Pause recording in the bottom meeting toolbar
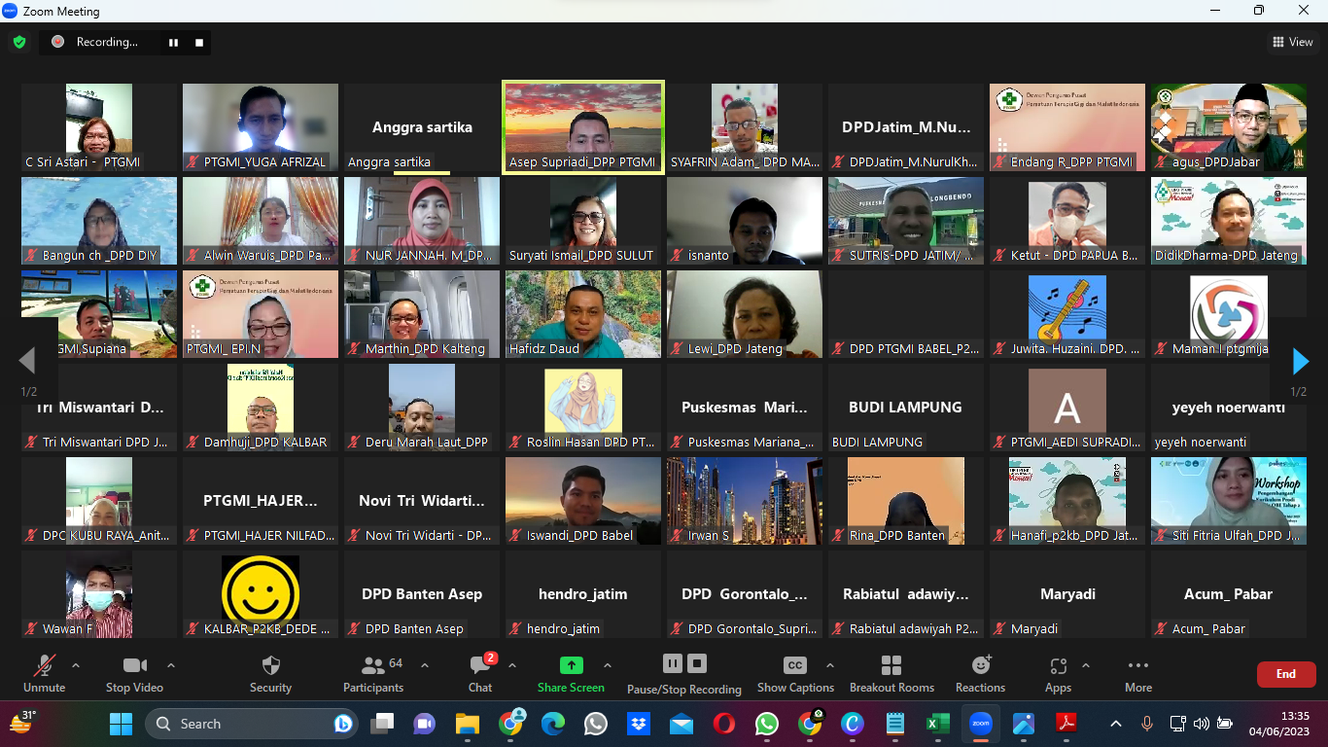This screenshot has width=1328, height=747. coord(673,663)
